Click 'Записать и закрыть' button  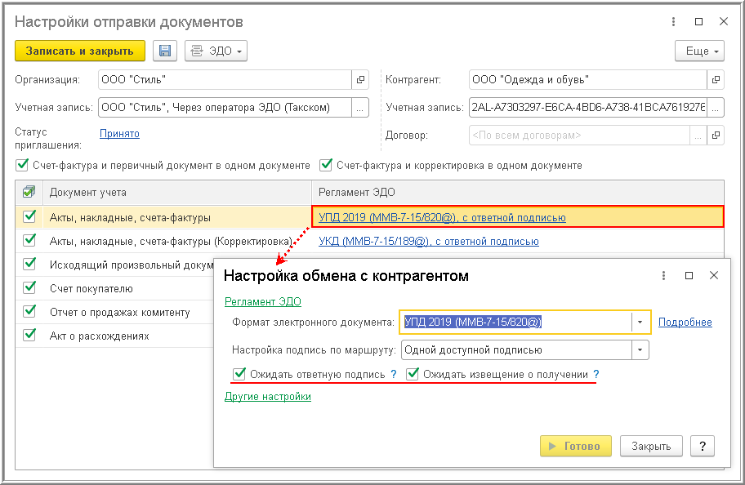[x=79, y=51]
